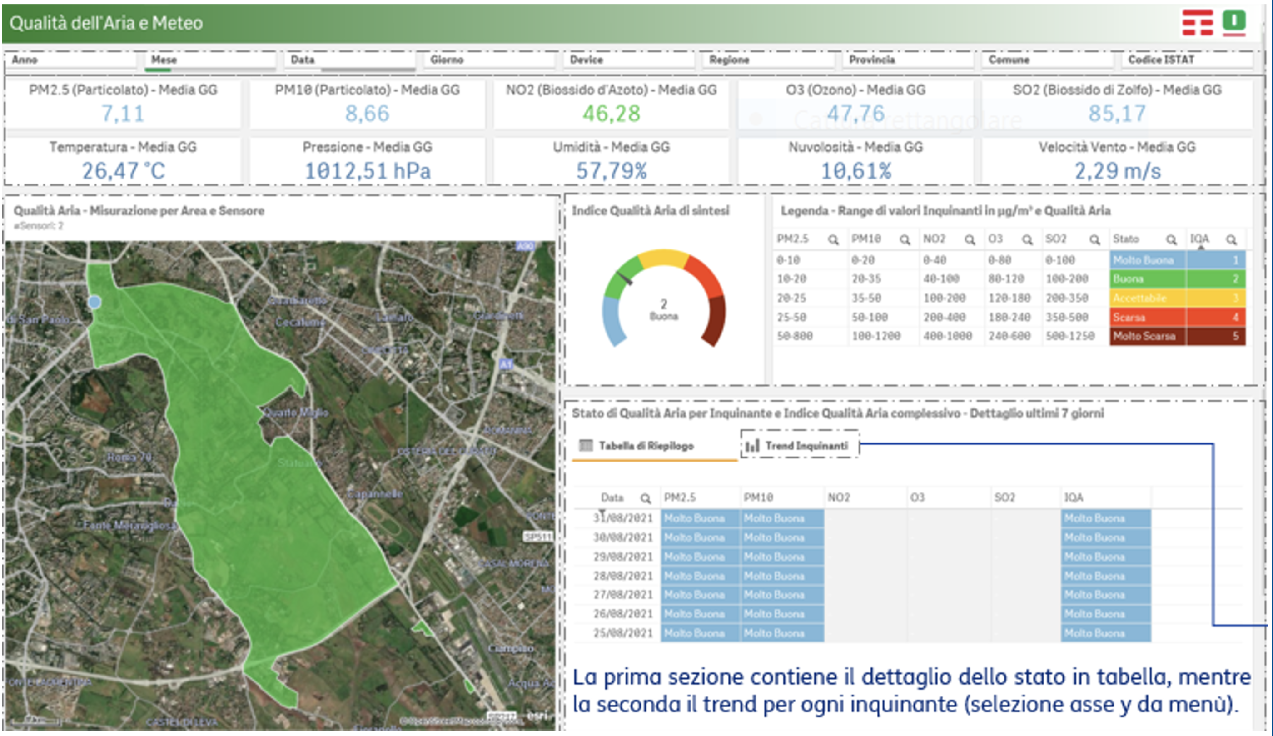Click the search icon in PM2.5 legend column

click(833, 240)
